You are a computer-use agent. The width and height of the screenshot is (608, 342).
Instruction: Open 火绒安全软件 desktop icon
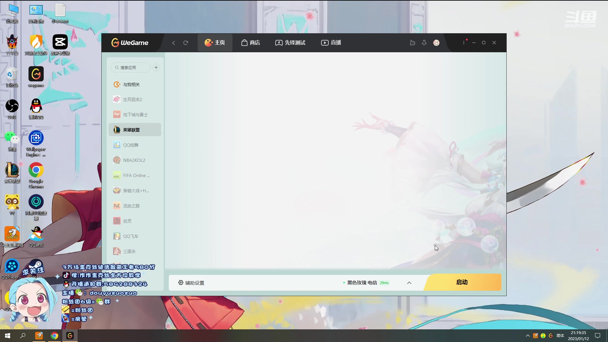tap(36, 45)
